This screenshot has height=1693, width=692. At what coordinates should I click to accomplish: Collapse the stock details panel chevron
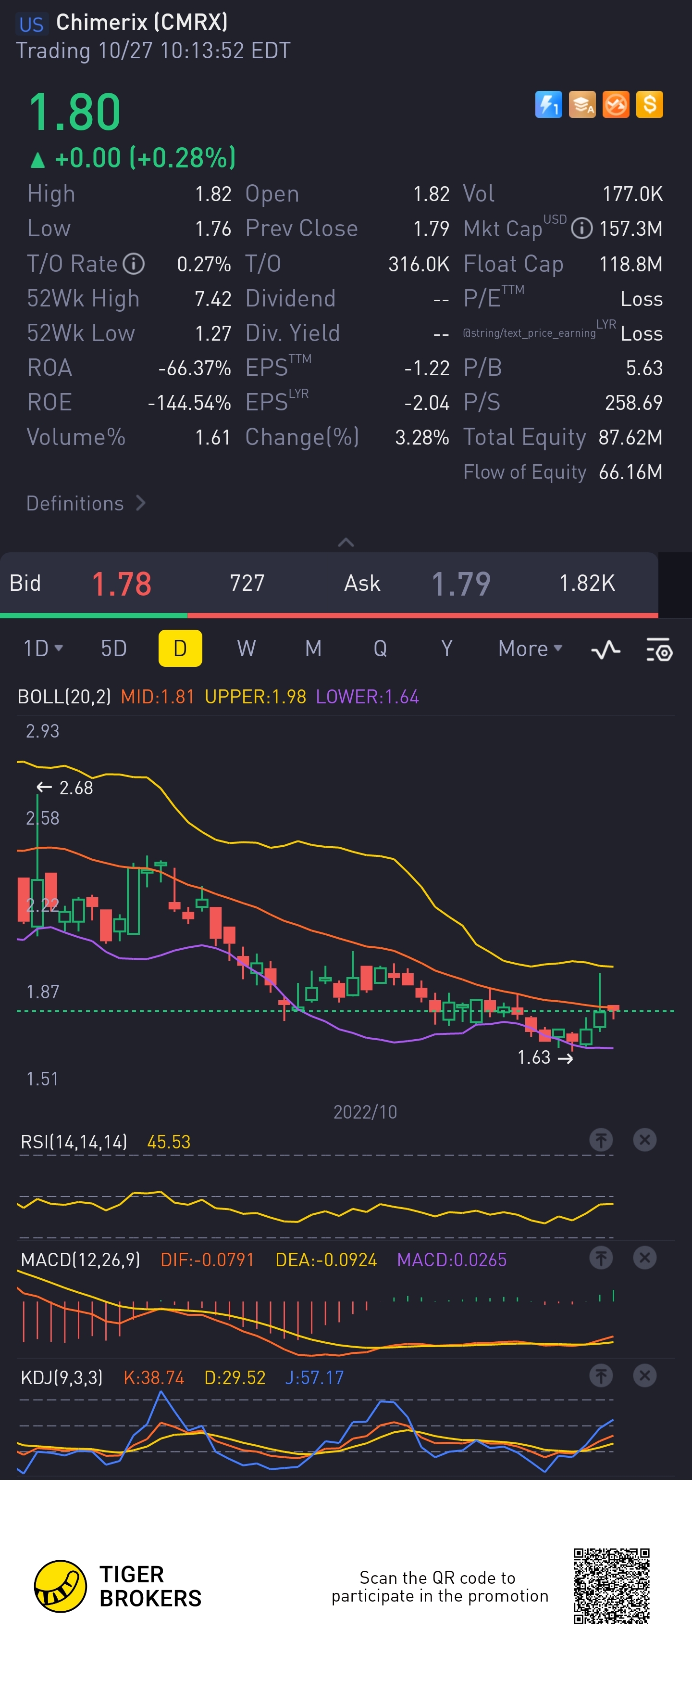pyautogui.click(x=346, y=542)
